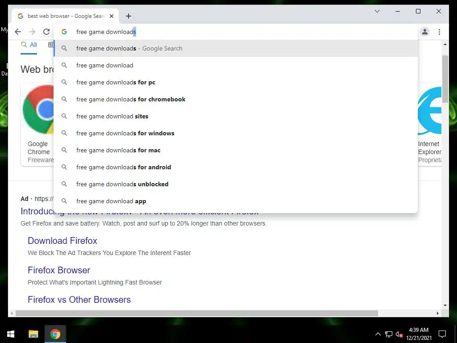Choose 'free game downloads - Google Search' suggestion
457x343 pixels.
[236, 48]
